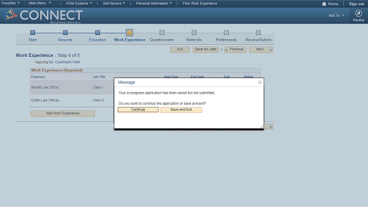Select the Questionnaire step marker
Image resolution: width=368 pixels, height=207 pixels.
coord(162,32)
